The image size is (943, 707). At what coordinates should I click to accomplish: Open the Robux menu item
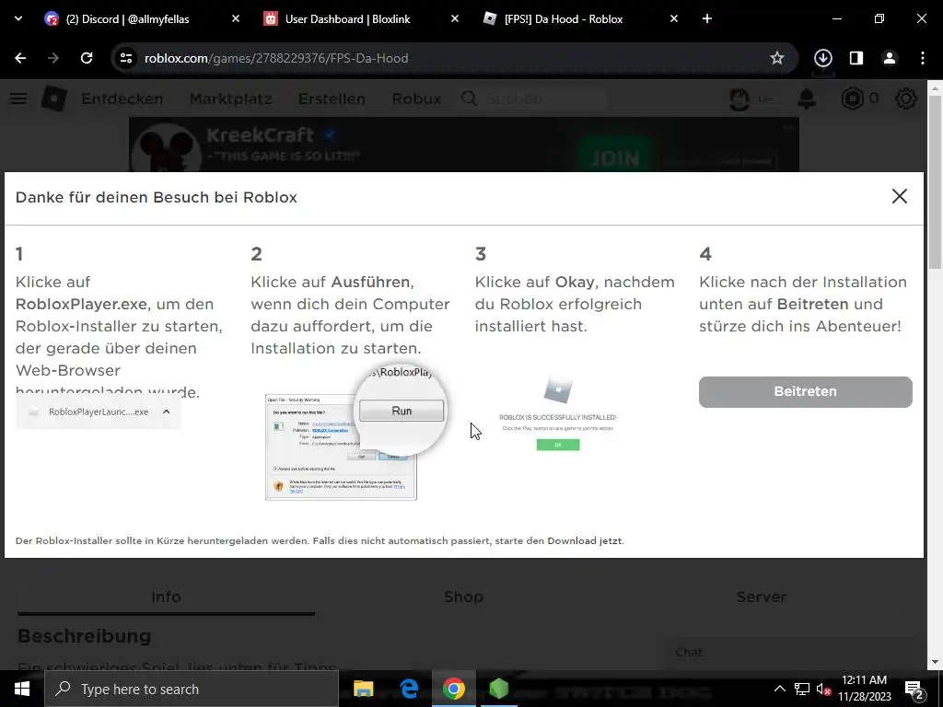(x=417, y=99)
